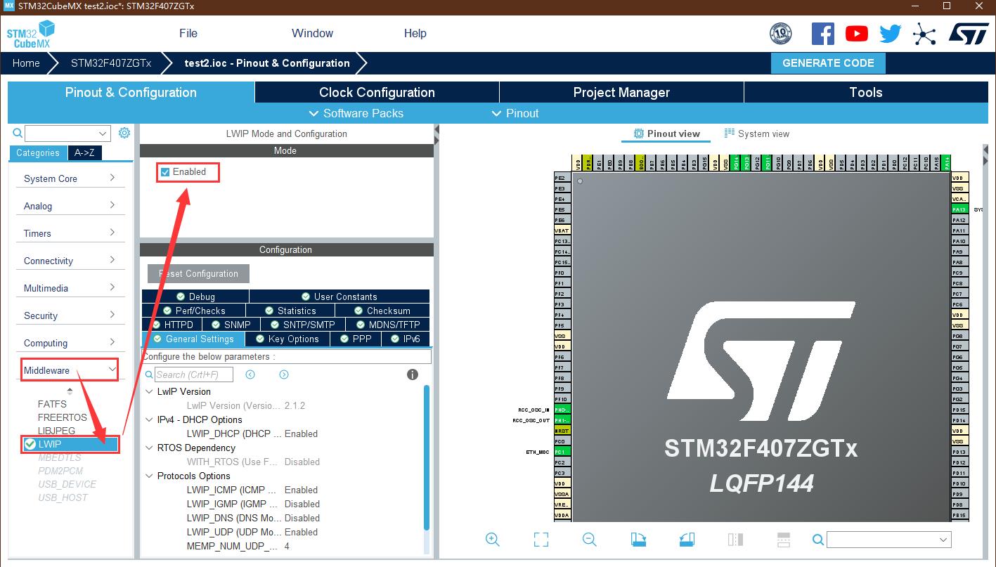This screenshot has width=996, height=567.
Task: Click the STM32F407ZGTx breadcrumb
Action: tap(111, 63)
